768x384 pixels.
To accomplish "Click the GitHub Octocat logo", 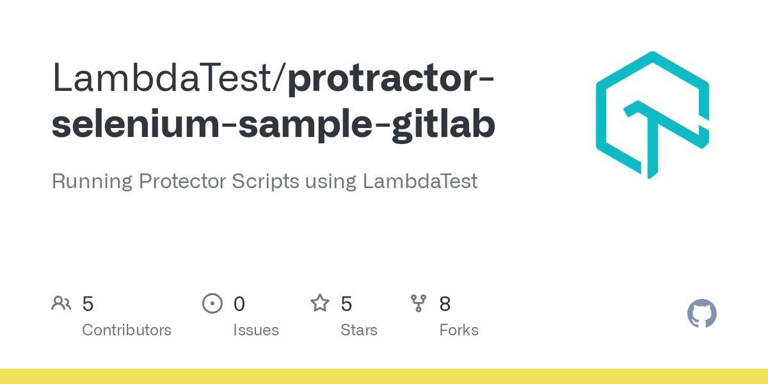I will 701,314.
